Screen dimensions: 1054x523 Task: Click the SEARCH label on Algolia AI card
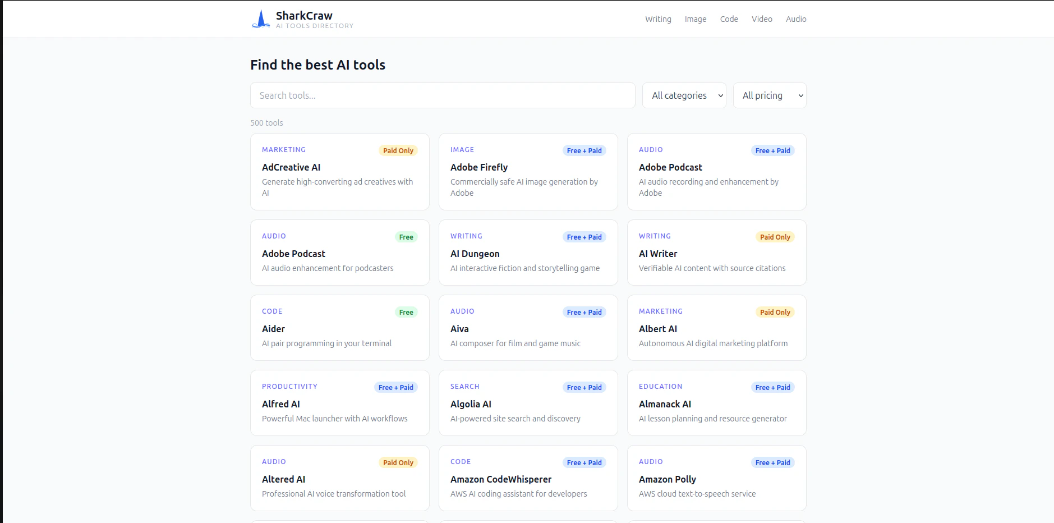[x=465, y=387]
